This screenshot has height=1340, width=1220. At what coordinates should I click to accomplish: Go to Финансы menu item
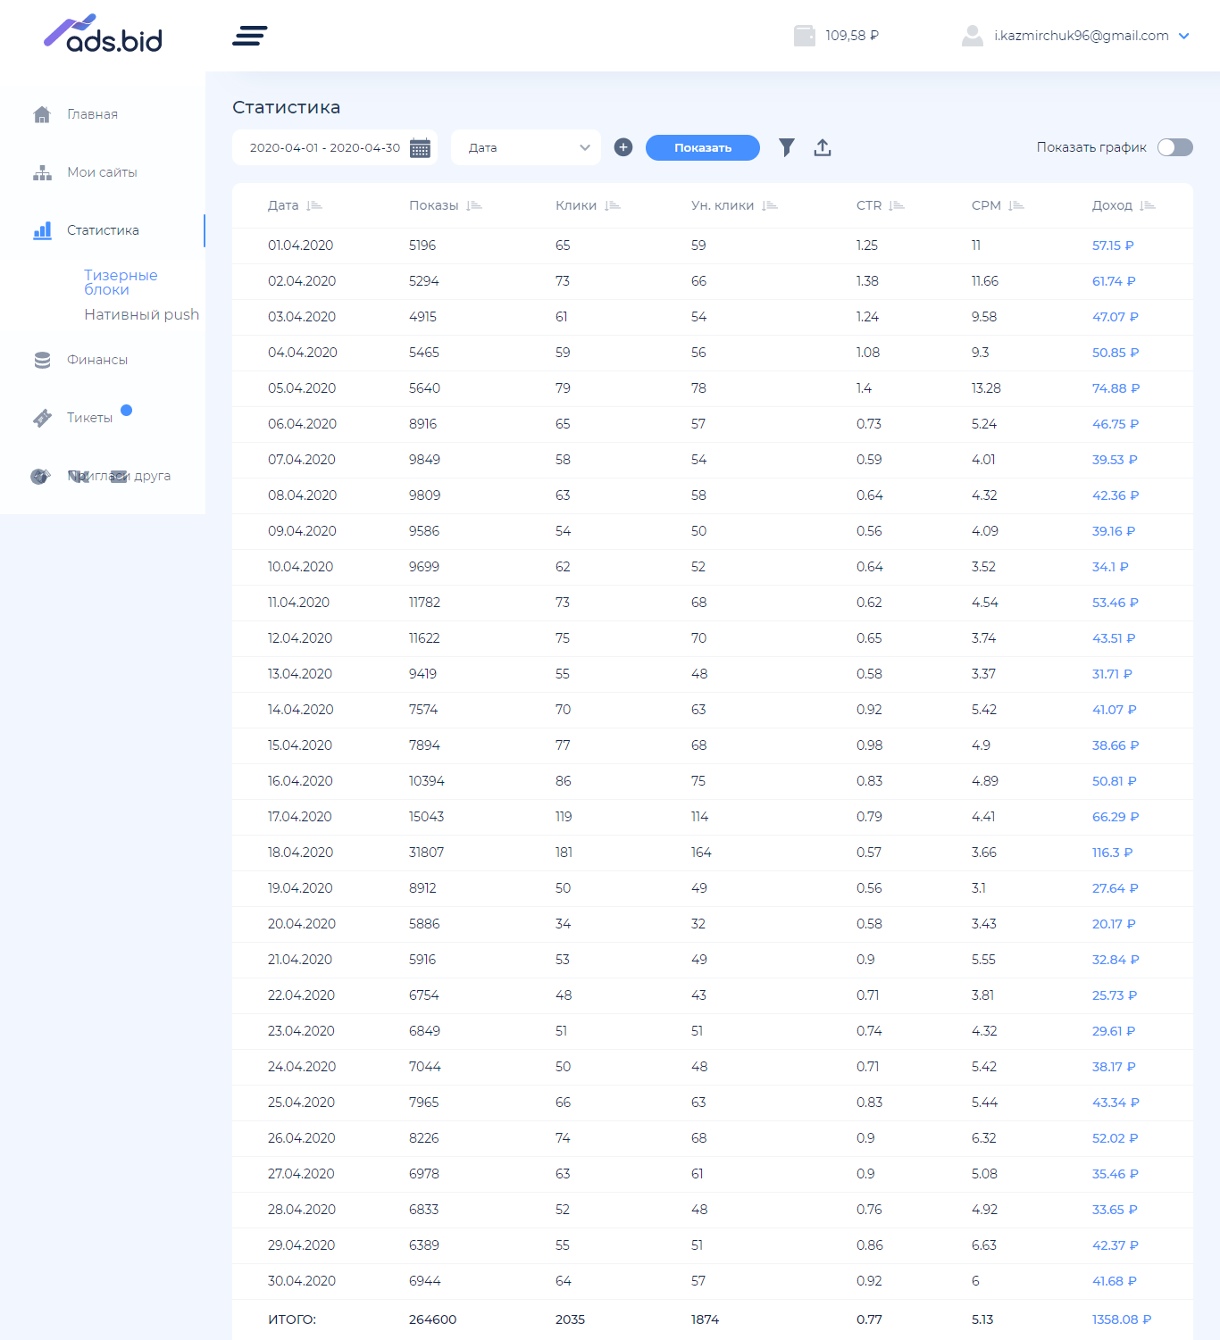[96, 360]
